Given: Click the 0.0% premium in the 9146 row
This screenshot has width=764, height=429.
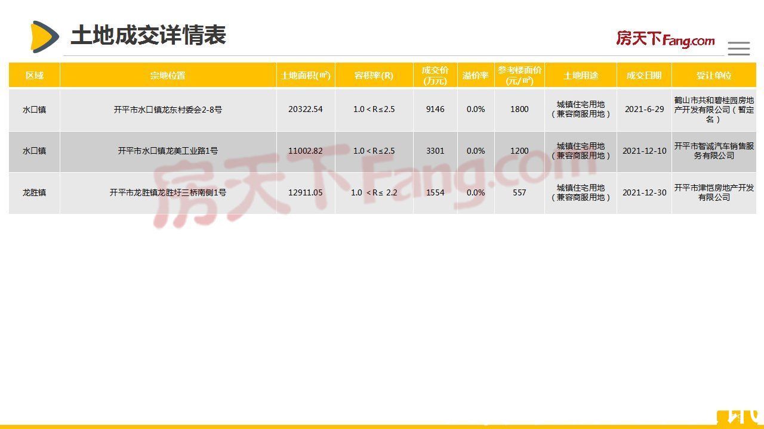Looking at the screenshot, I should point(476,110).
